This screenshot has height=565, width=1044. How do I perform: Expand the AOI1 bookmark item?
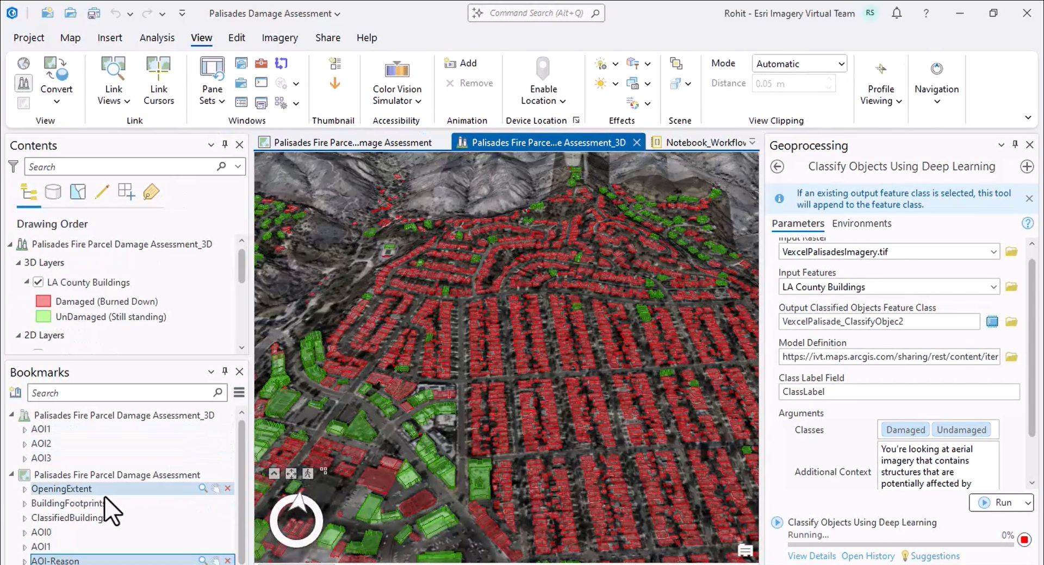coord(24,430)
